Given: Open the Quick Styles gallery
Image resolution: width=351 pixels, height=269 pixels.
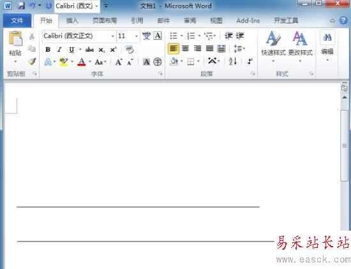Looking at the screenshot, I should click(x=273, y=47).
